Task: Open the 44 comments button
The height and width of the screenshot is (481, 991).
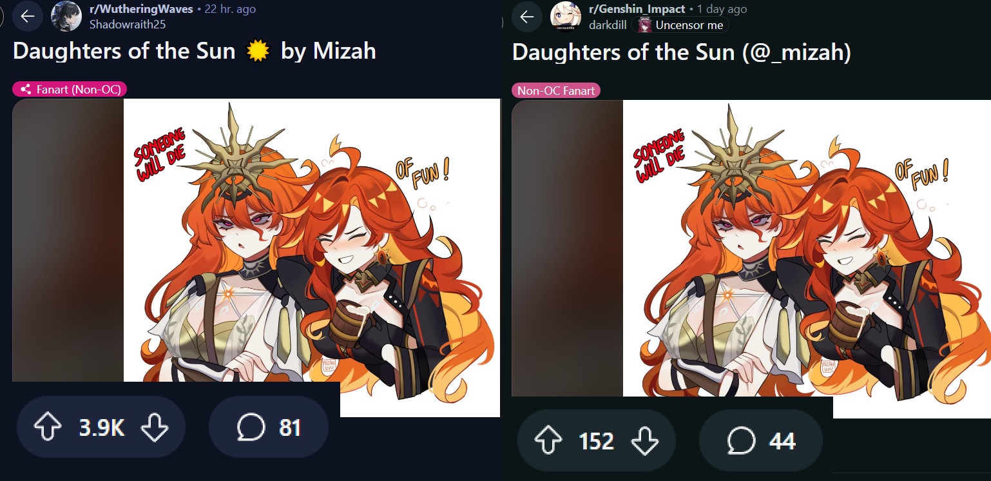Action: click(761, 441)
